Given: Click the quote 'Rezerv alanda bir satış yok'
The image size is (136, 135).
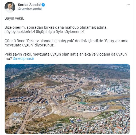Looking at the screenshot, I should pos(50,41).
